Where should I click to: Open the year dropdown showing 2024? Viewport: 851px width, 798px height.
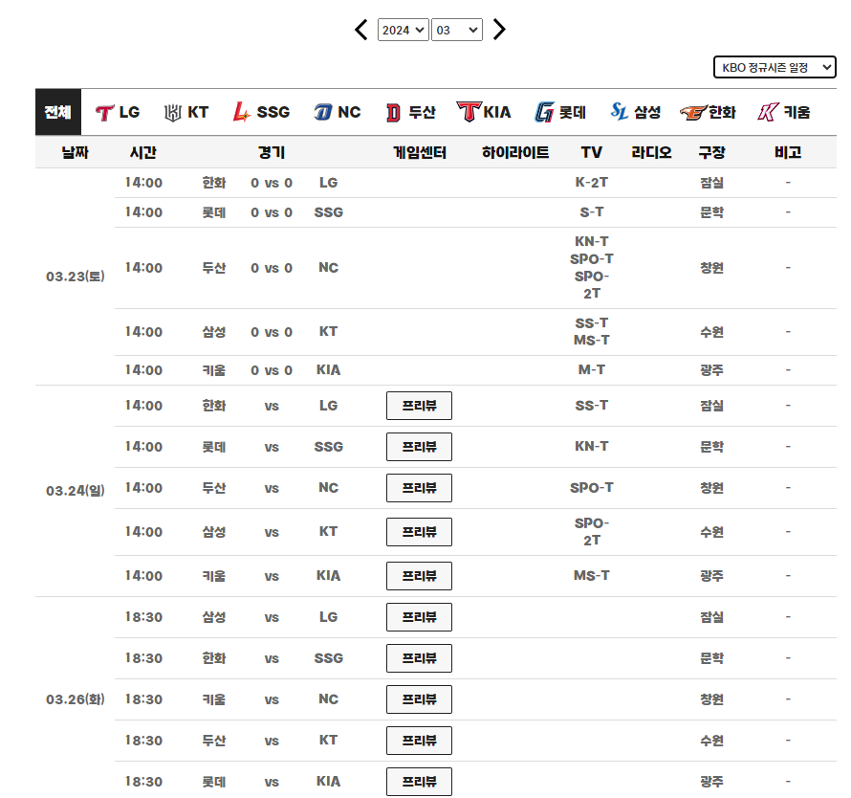pyautogui.click(x=403, y=30)
